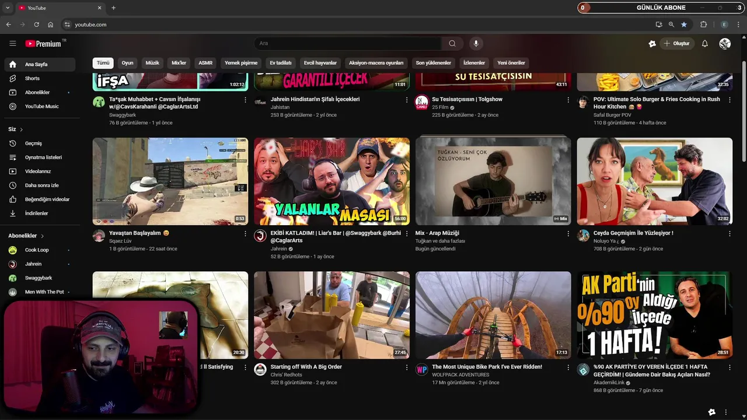This screenshot has width=747, height=420.
Task: Bookmark page with star icon
Action: [684, 24]
